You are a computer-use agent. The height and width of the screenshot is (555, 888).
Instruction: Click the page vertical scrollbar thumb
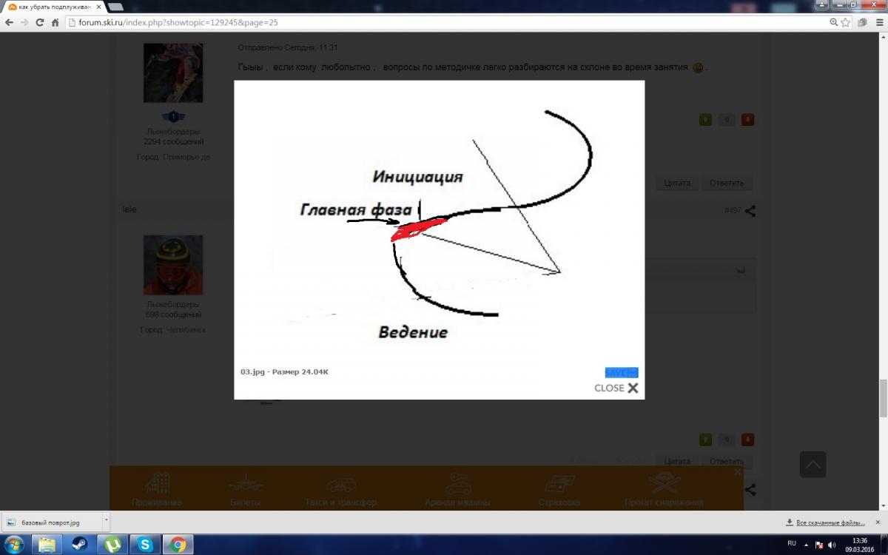pos(883,398)
